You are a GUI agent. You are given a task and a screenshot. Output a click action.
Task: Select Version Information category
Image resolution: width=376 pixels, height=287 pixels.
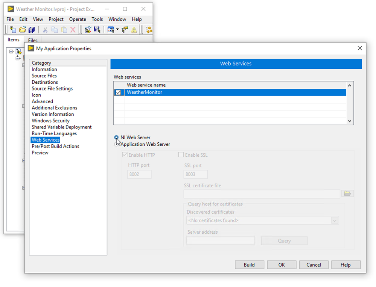coord(53,115)
